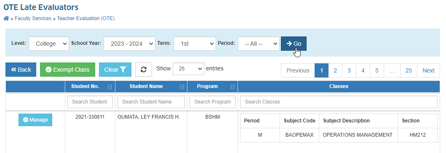This screenshot has height=153, width=446.
Task: Click the refresh icon button
Action: point(144,70)
